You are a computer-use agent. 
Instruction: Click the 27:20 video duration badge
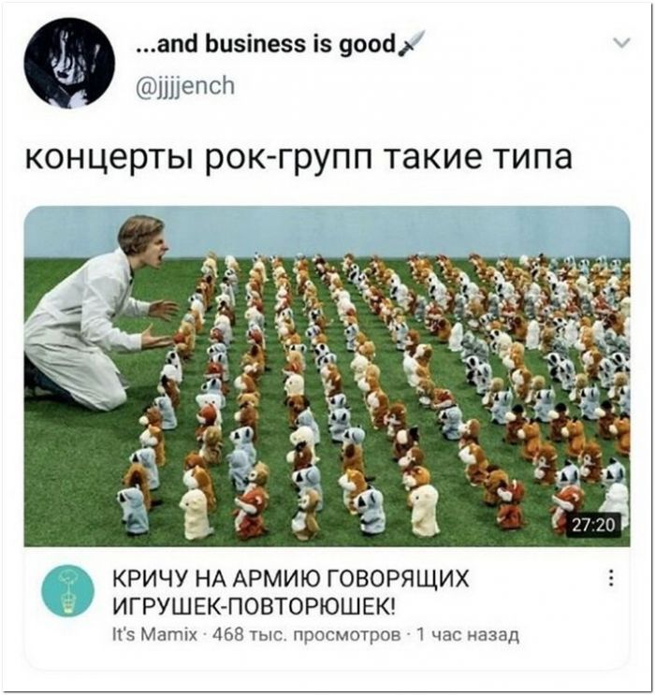click(x=594, y=526)
